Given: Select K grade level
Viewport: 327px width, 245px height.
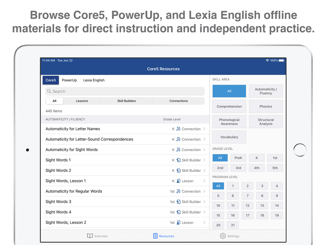Looking at the screenshot, I should (257, 158).
